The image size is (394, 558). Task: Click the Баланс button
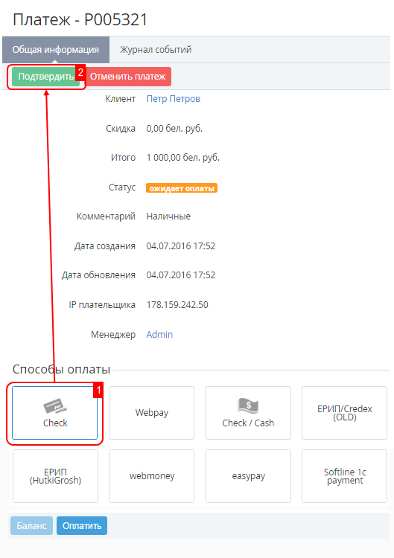tap(31, 525)
